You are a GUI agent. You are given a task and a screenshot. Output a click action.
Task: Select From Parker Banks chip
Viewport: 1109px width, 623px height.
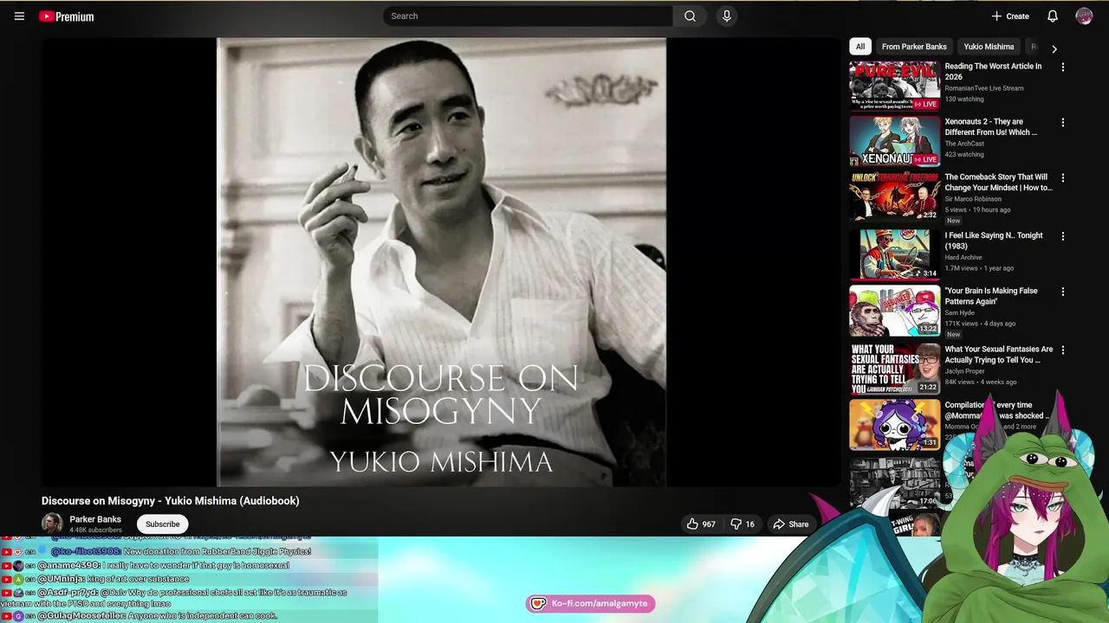point(914,47)
